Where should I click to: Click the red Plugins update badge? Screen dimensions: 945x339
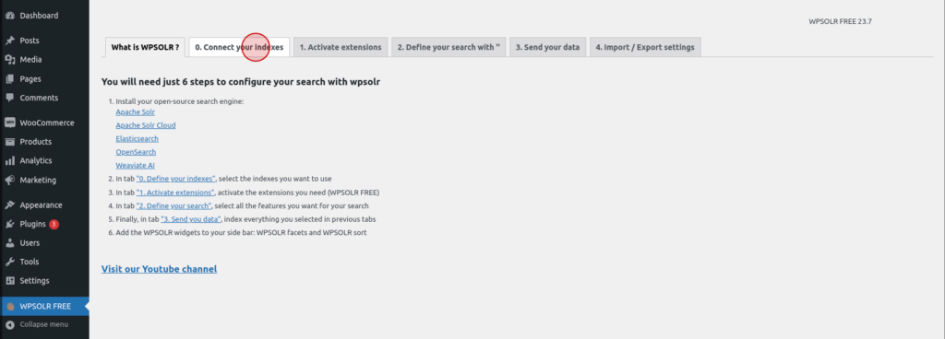point(54,224)
